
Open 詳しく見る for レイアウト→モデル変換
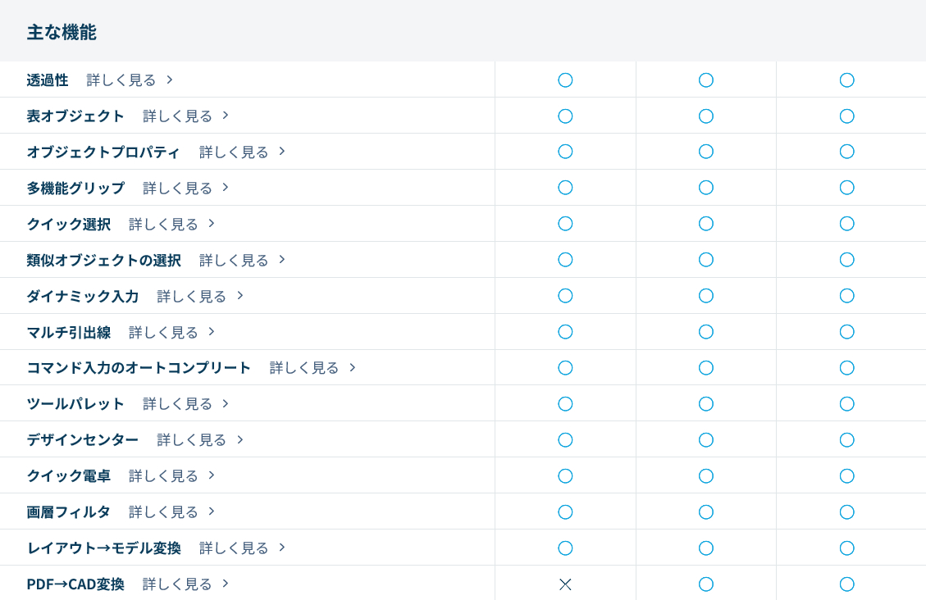click(234, 548)
